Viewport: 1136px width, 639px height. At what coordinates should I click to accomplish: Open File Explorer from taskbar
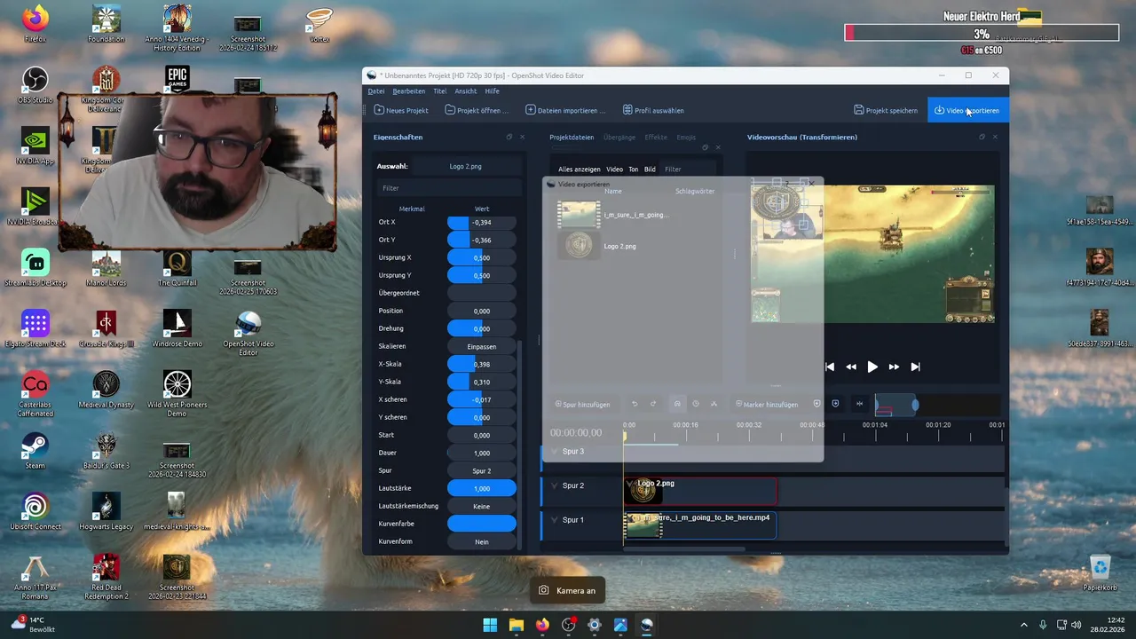(x=516, y=625)
